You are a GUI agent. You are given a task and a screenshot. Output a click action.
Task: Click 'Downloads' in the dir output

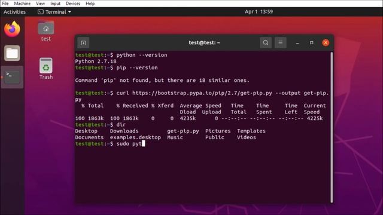coord(124,131)
